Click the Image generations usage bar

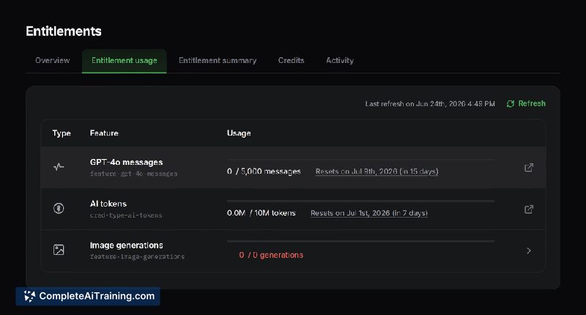point(360,242)
